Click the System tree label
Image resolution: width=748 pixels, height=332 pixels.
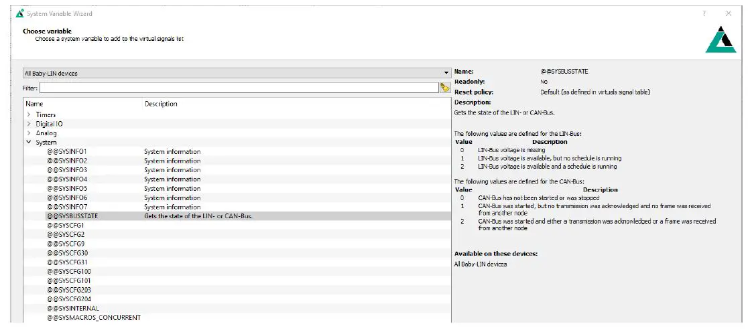46,143
